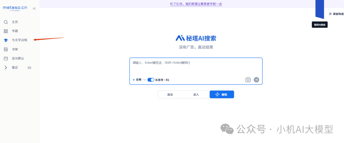Open 今天学点啥 in the sidebar

[19, 40]
